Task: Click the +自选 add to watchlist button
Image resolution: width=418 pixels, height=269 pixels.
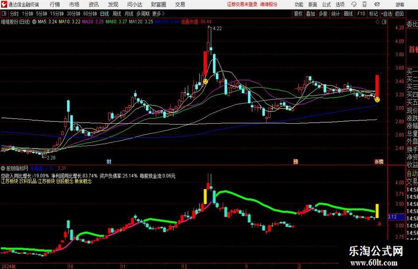Action: [386, 14]
